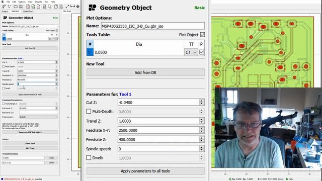
Task: Click the NCC Tool button
Action: pos(30,148)
